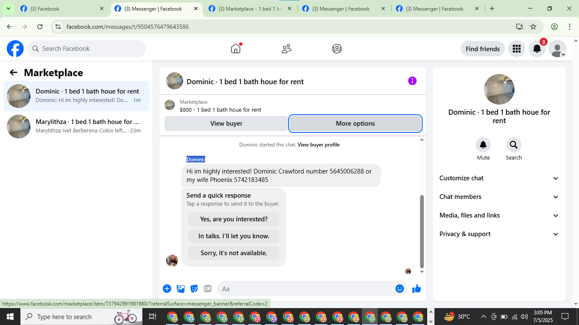
Task: Open Chrome's three-dot menu
Action: click(x=569, y=27)
